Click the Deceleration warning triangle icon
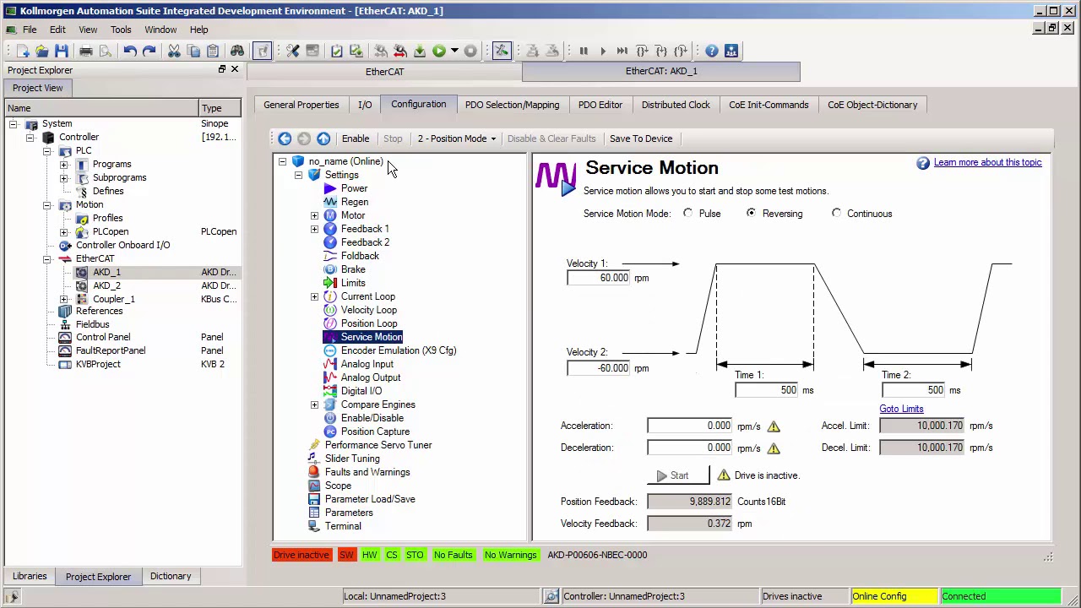Viewport: 1081px width, 608px height. (x=774, y=448)
